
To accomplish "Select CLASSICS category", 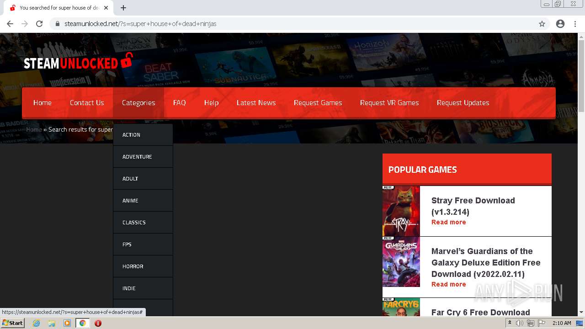I will point(143,223).
